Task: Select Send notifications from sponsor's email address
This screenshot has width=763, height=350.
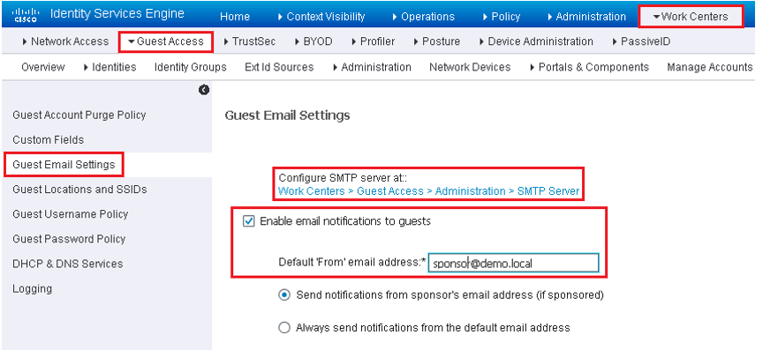Action: pyautogui.click(x=284, y=295)
